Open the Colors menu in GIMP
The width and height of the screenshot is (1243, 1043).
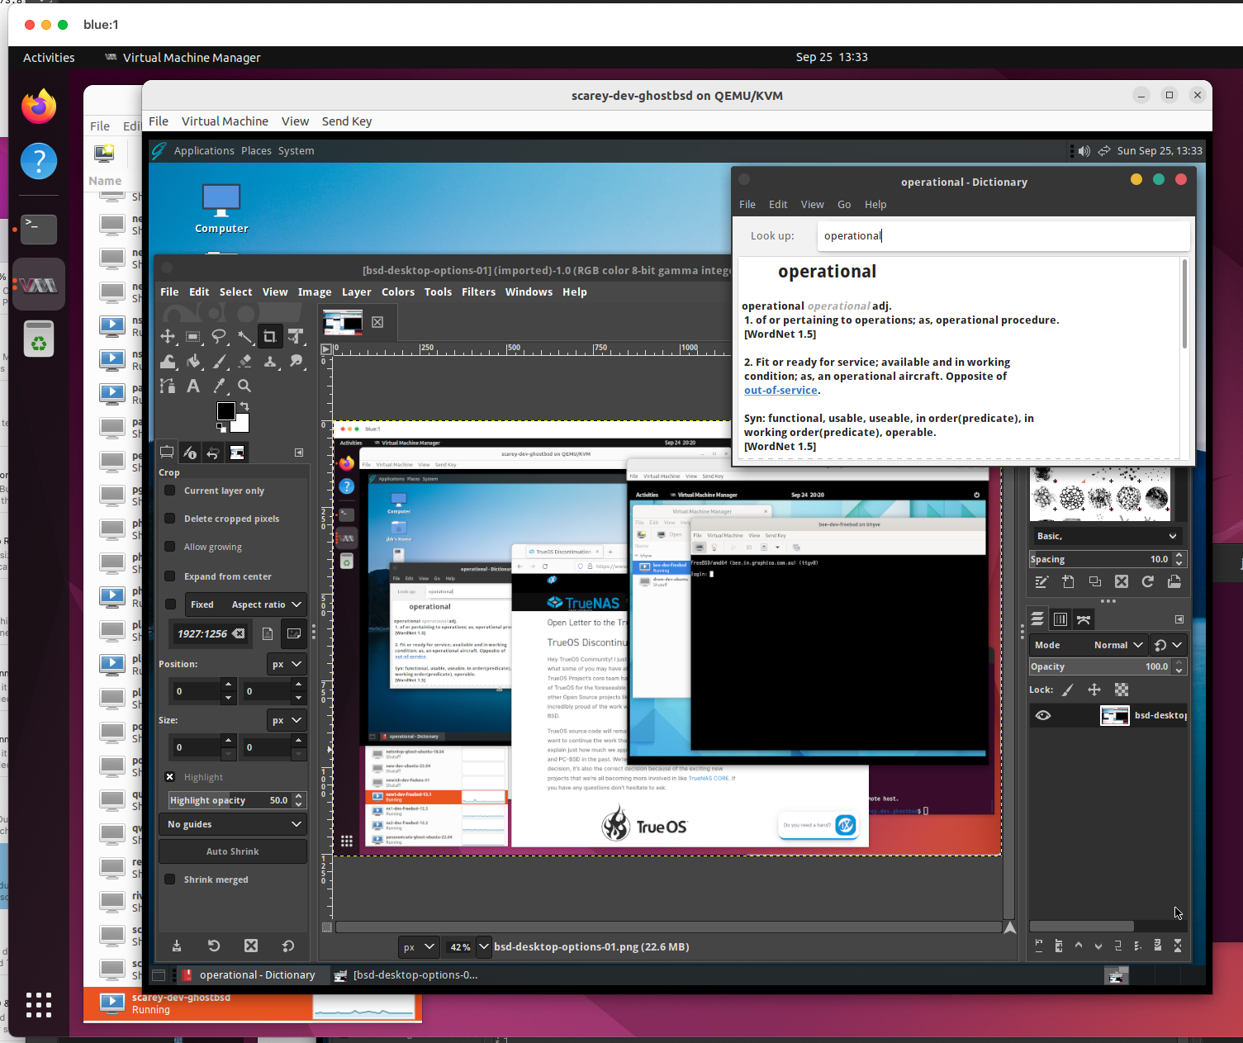(x=398, y=292)
